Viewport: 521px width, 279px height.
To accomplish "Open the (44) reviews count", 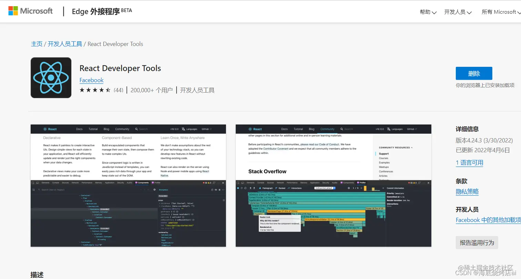I will [119, 90].
